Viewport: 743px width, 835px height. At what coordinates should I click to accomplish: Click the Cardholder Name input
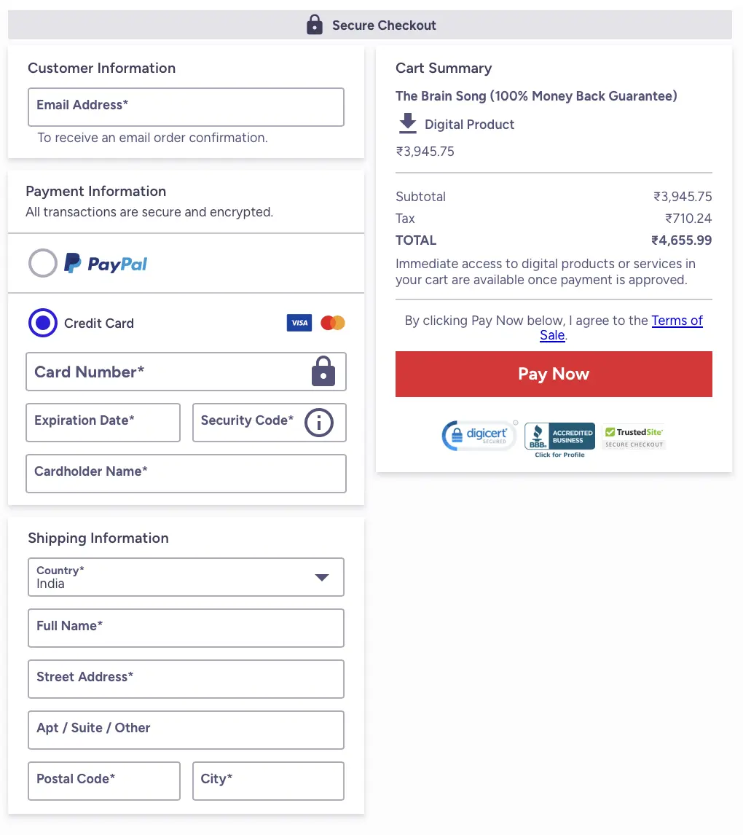click(186, 474)
